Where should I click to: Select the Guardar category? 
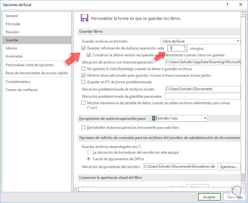(x=37, y=40)
